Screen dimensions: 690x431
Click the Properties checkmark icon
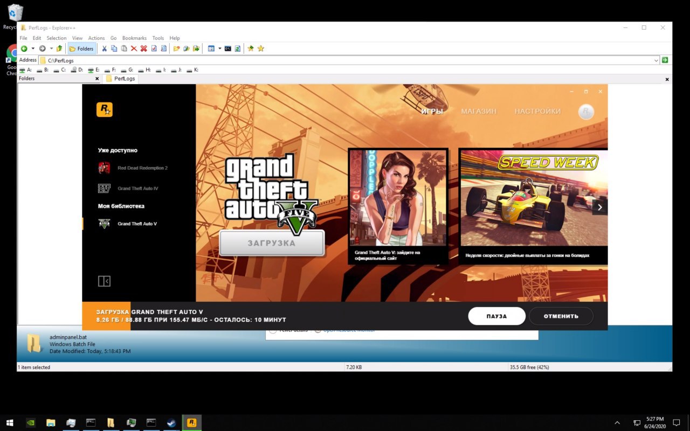[154, 48]
